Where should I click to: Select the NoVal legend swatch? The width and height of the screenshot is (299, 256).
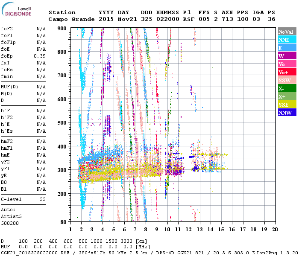(287, 32)
